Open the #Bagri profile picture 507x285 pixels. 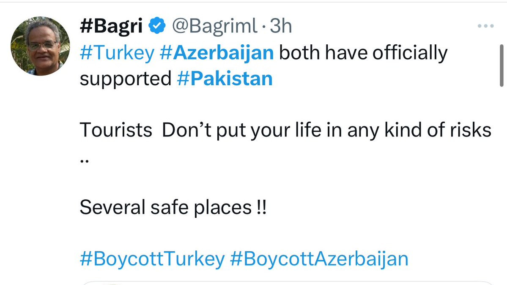41,46
